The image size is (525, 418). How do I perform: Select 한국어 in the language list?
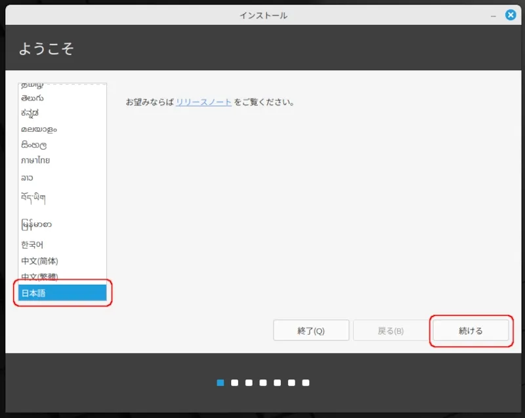[32, 245]
